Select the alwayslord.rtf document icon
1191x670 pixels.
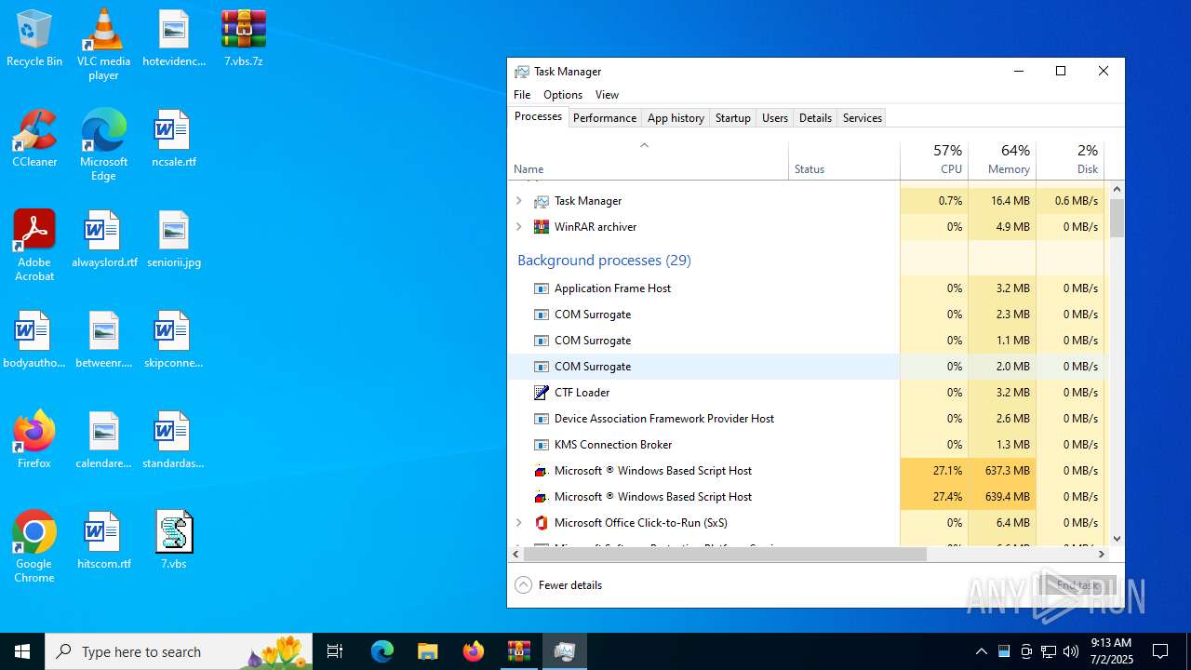[x=103, y=240]
